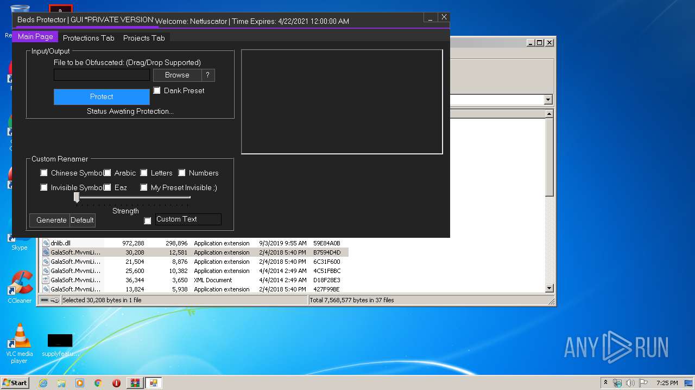
Task: Toggle the Chinese Symbols checkbox
Action: pyautogui.click(x=44, y=173)
